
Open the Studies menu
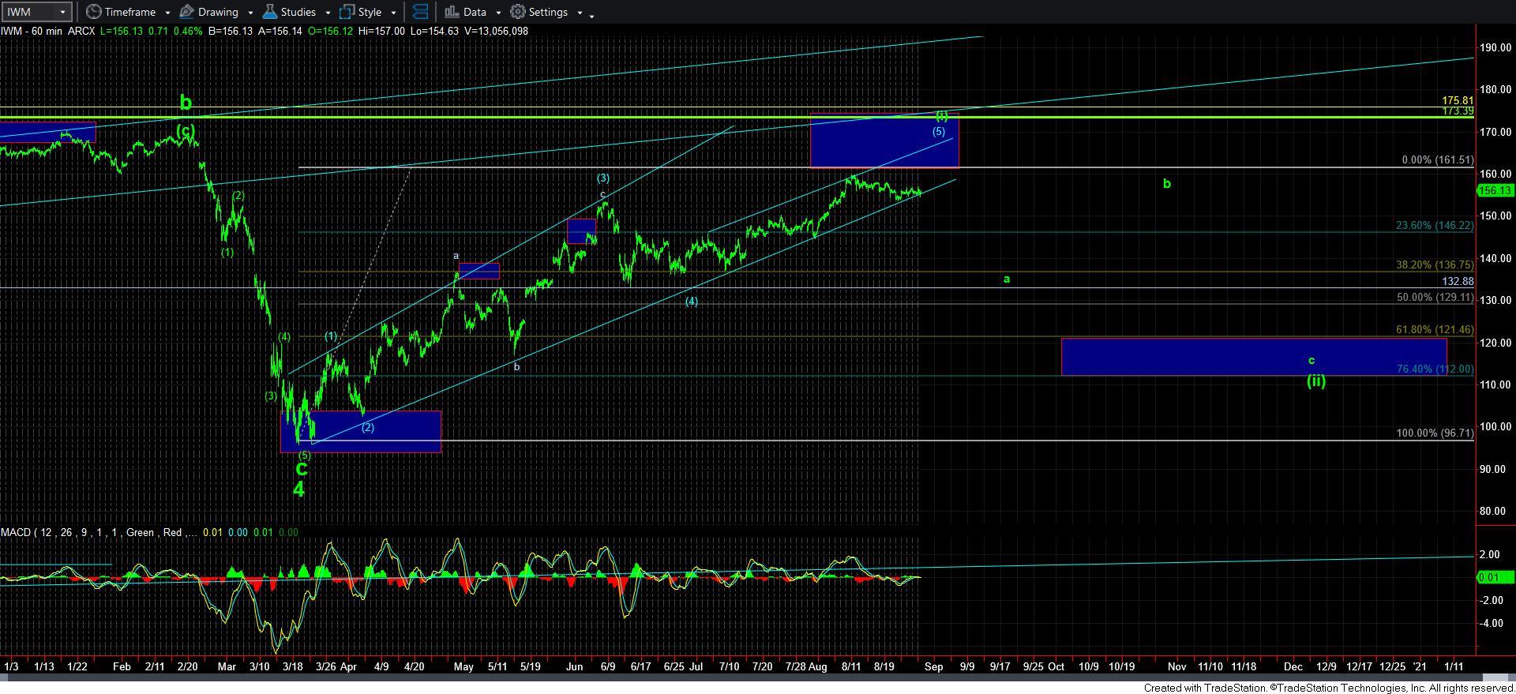[x=289, y=12]
